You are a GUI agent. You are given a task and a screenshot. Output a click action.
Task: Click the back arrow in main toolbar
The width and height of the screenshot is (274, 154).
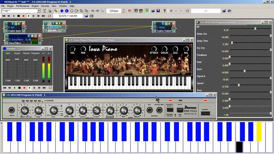[93, 11]
